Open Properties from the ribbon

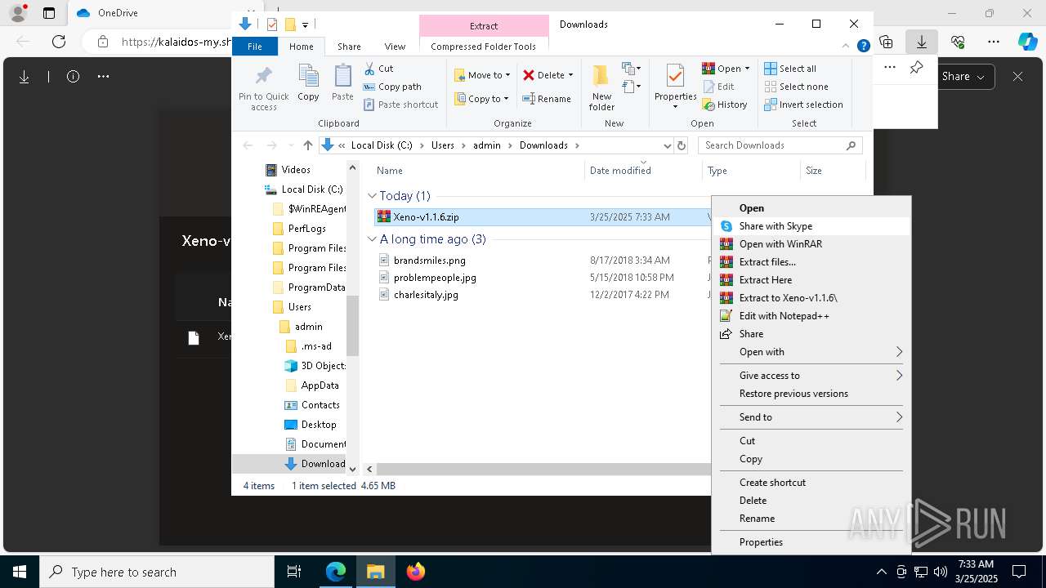[675, 87]
